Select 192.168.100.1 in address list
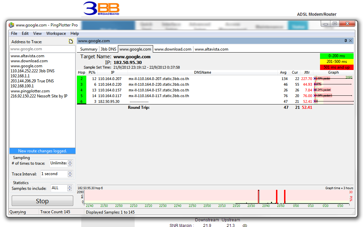 [22, 86]
